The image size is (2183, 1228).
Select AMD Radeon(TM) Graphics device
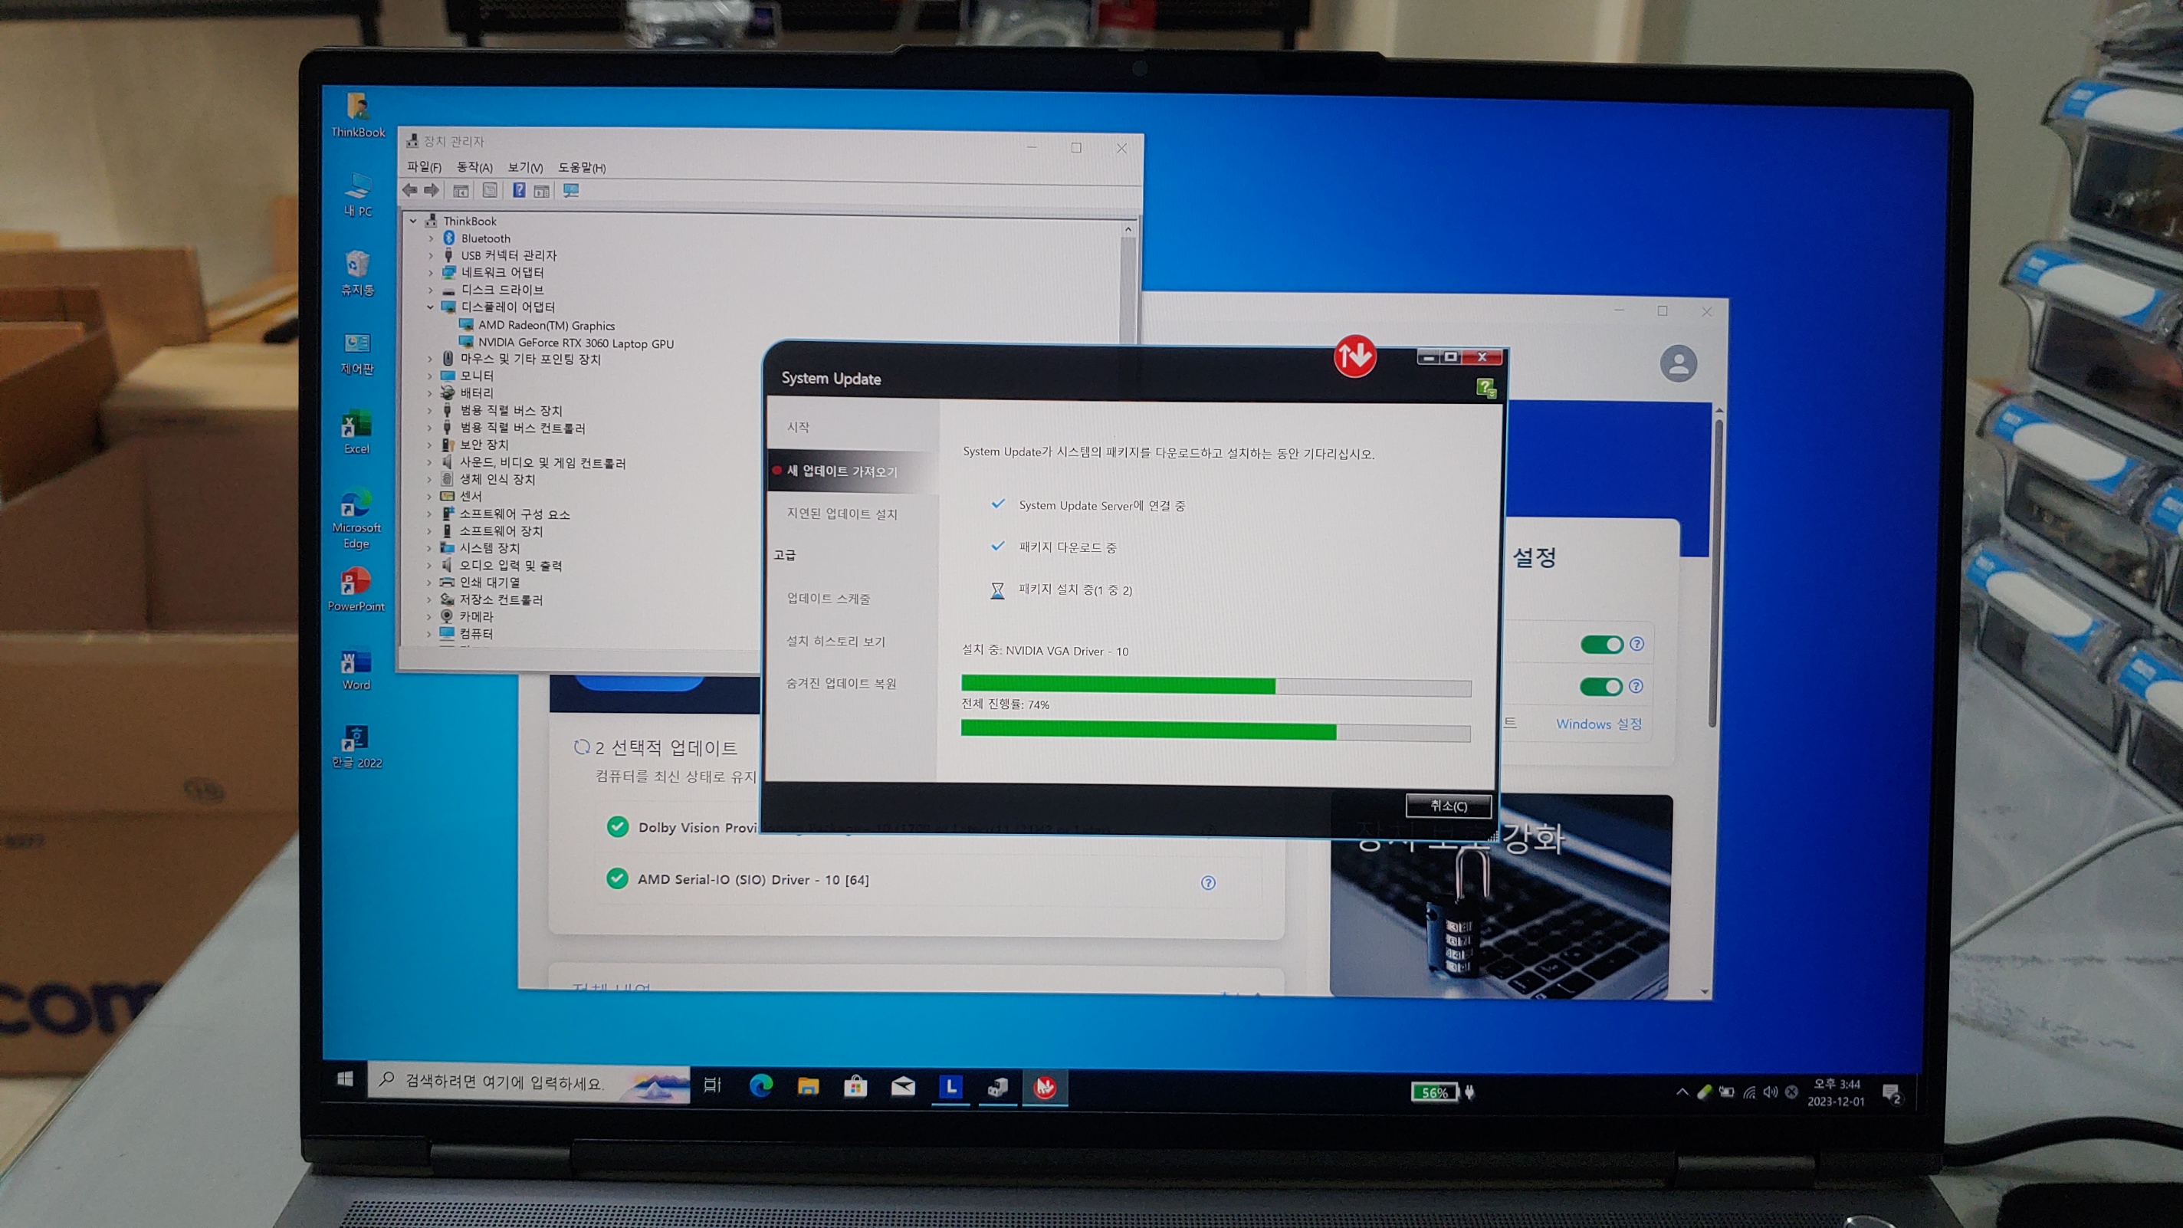click(x=546, y=326)
